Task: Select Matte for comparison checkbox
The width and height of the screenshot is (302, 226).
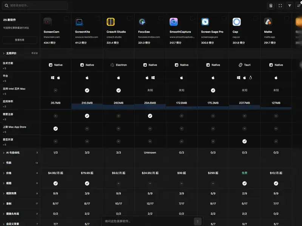Action: pyautogui.click(x=287, y=18)
